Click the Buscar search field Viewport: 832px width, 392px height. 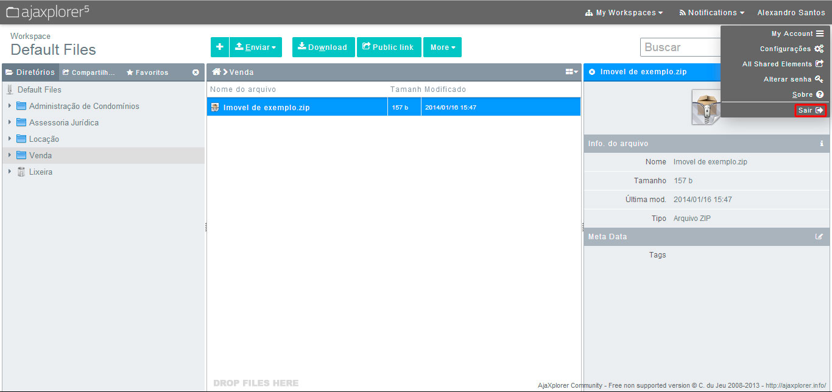[x=680, y=47]
